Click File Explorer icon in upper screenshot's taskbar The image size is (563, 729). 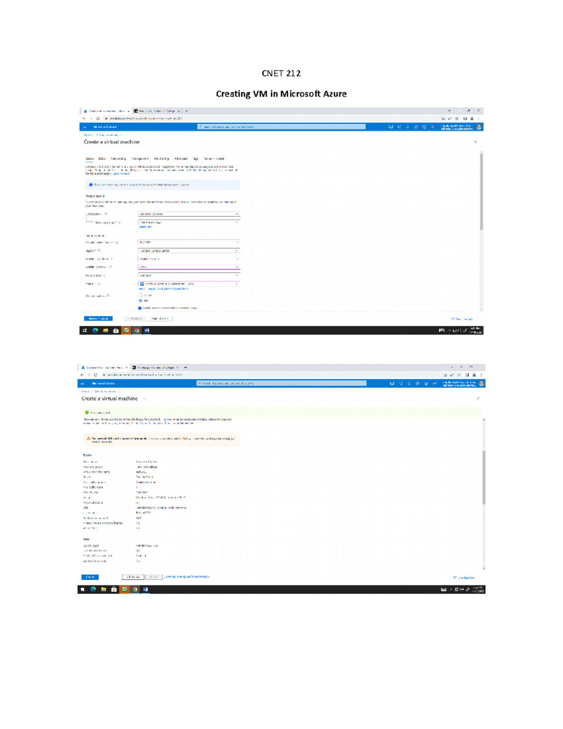[106, 330]
